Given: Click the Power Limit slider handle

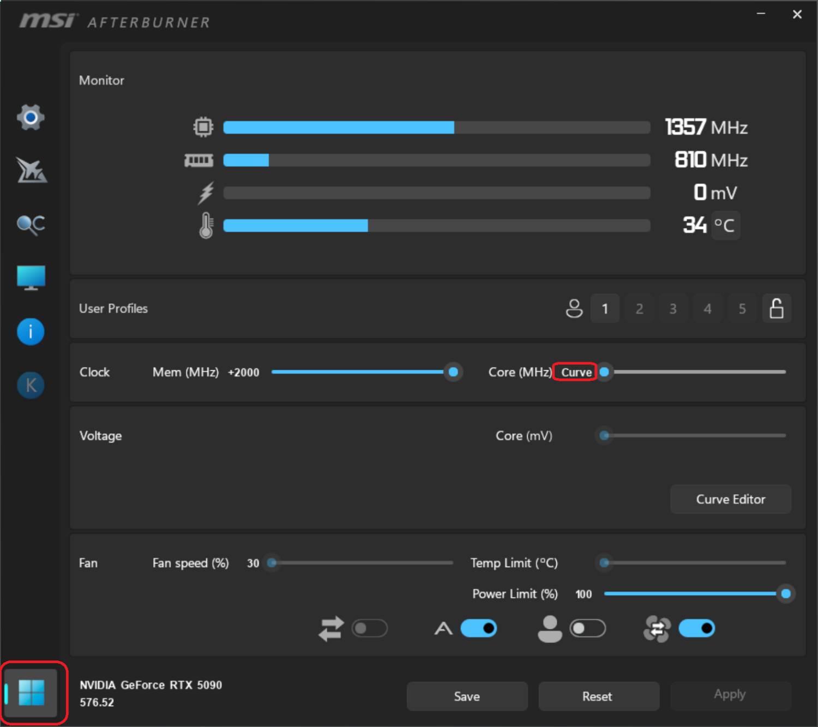Looking at the screenshot, I should coord(786,593).
